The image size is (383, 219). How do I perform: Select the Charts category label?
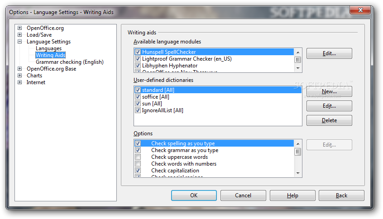pyautogui.click(x=34, y=76)
